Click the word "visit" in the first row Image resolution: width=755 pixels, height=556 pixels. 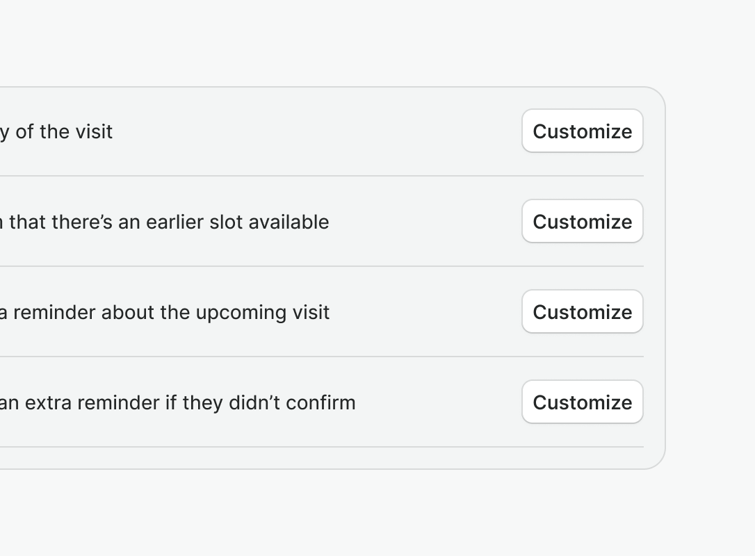[95, 131]
